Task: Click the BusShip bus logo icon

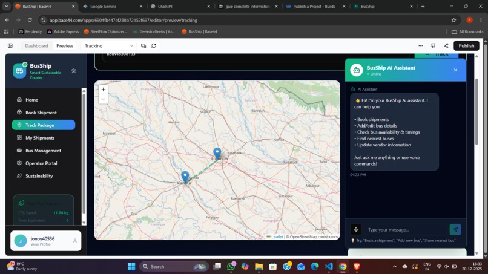Action: (19, 71)
